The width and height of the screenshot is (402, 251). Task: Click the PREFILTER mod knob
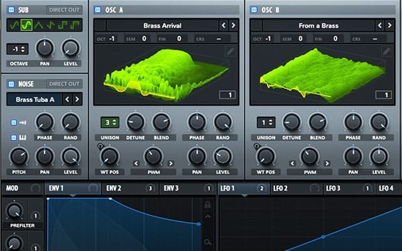[x=14, y=211]
